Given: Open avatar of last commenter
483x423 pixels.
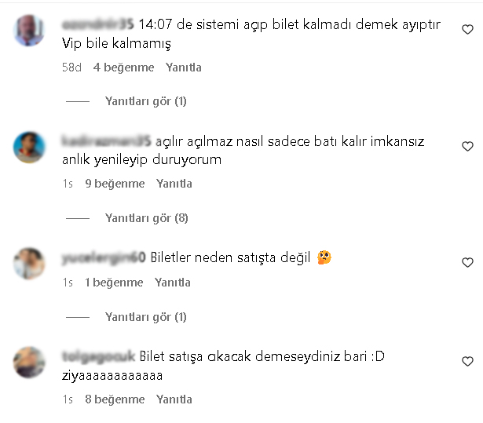Looking at the screenshot, I should pyautogui.click(x=29, y=363).
